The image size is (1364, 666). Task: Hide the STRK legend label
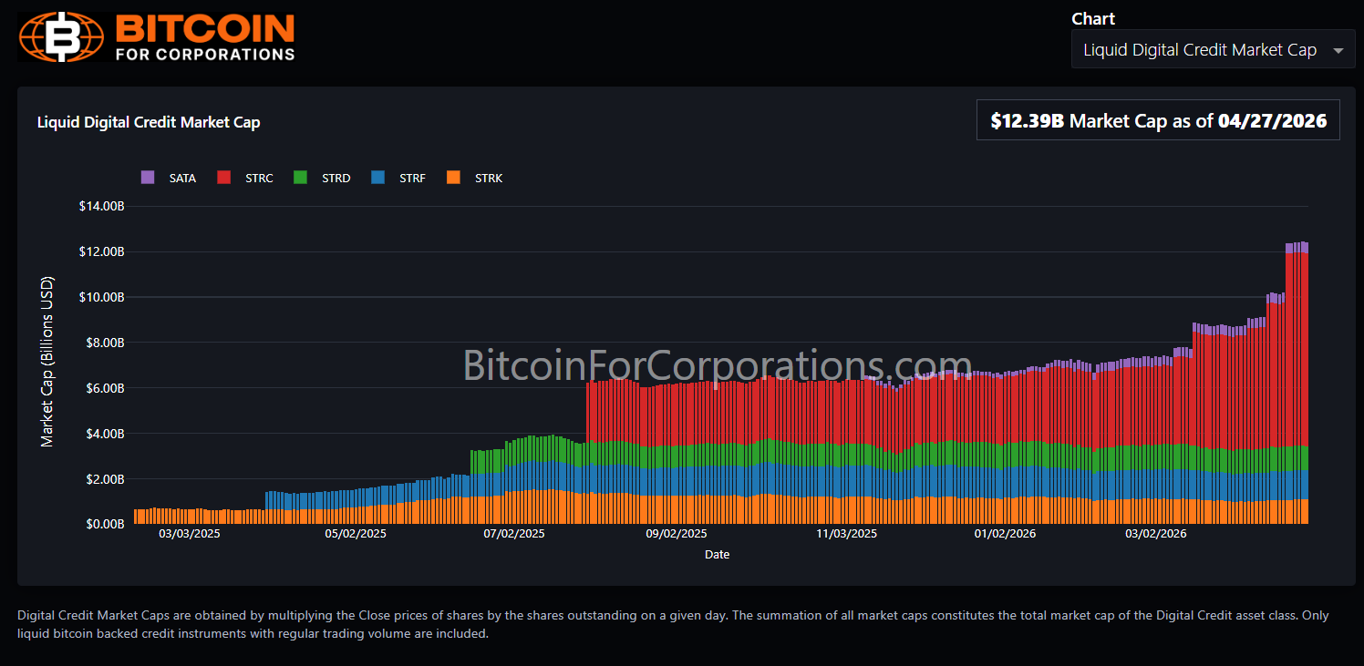point(489,178)
